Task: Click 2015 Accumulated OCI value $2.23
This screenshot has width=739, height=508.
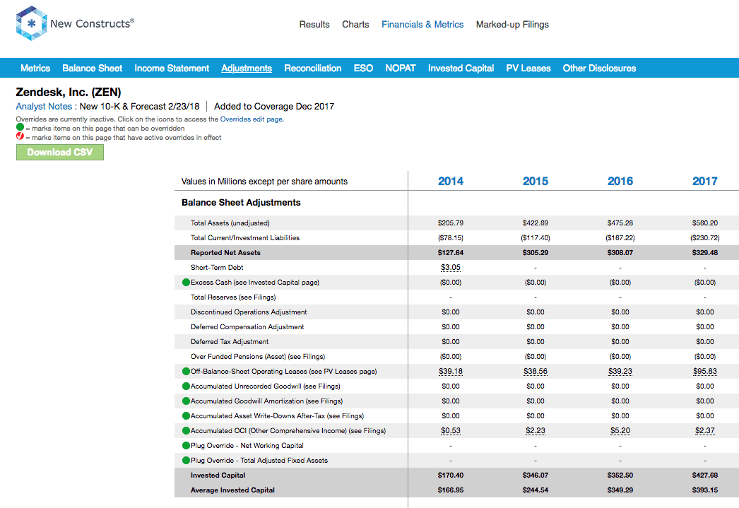Action: click(x=536, y=431)
